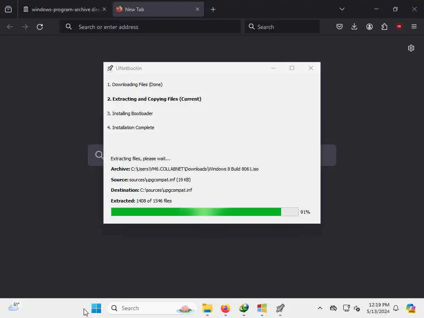Open UNetbootin from the taskbar
Viewport: 424px width, 318px height.
click(280, 308)
